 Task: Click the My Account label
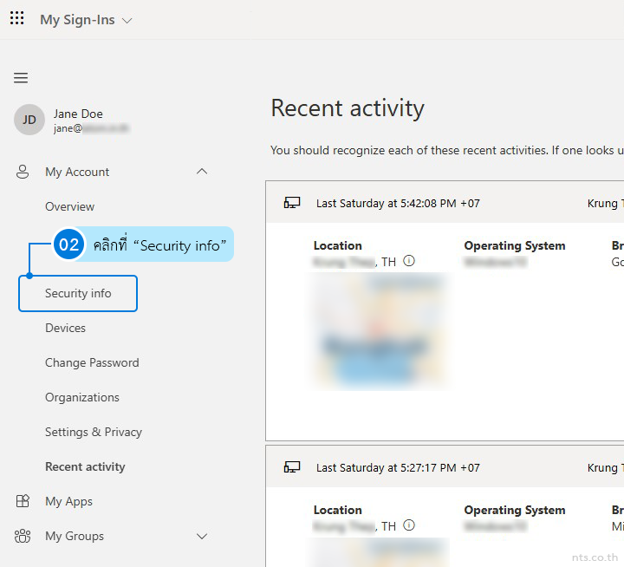77,172
